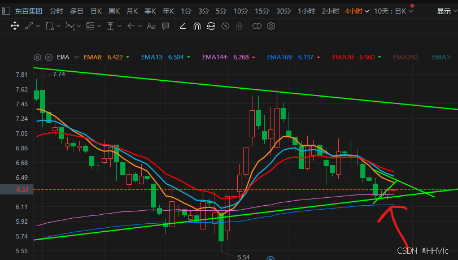Switch to 季K chart tab
This screenshot has width=458, height=260.
pyautogui.click(x=150, y=11)
